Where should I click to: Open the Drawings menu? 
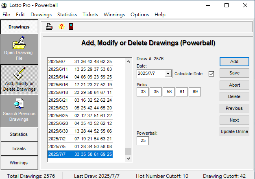pos(41,15)
